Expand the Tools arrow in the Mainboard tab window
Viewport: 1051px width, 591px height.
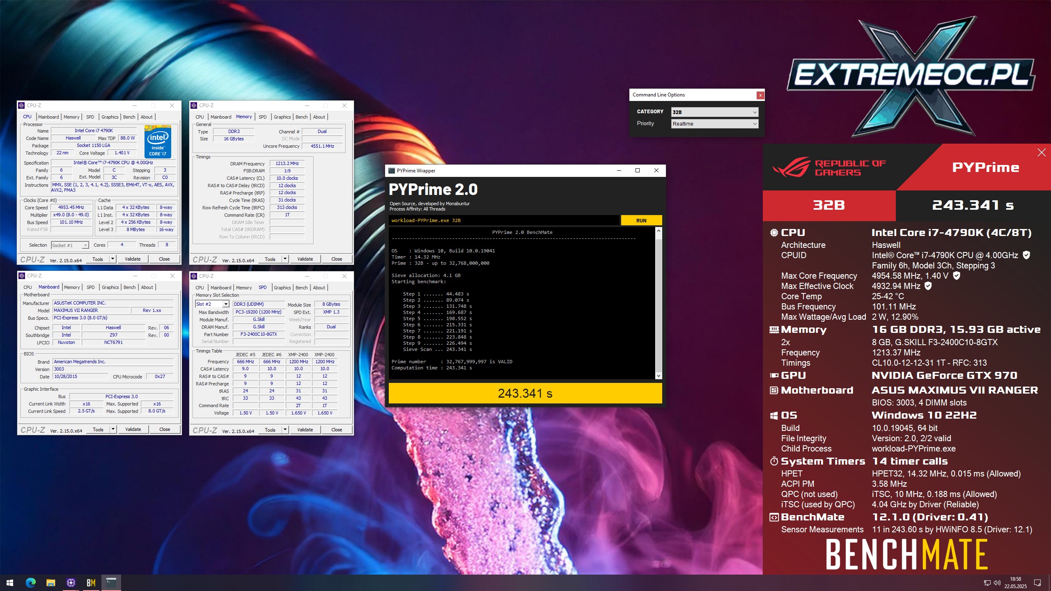click(x=113, y=429)
